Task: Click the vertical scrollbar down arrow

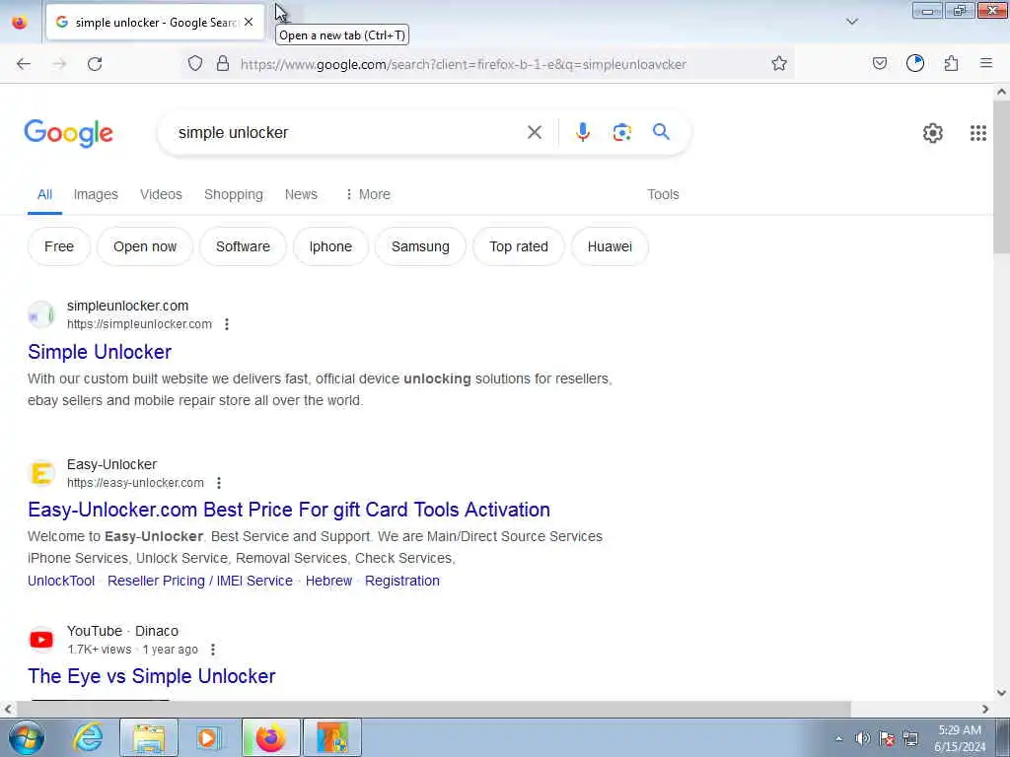Action: [1001, 693]
